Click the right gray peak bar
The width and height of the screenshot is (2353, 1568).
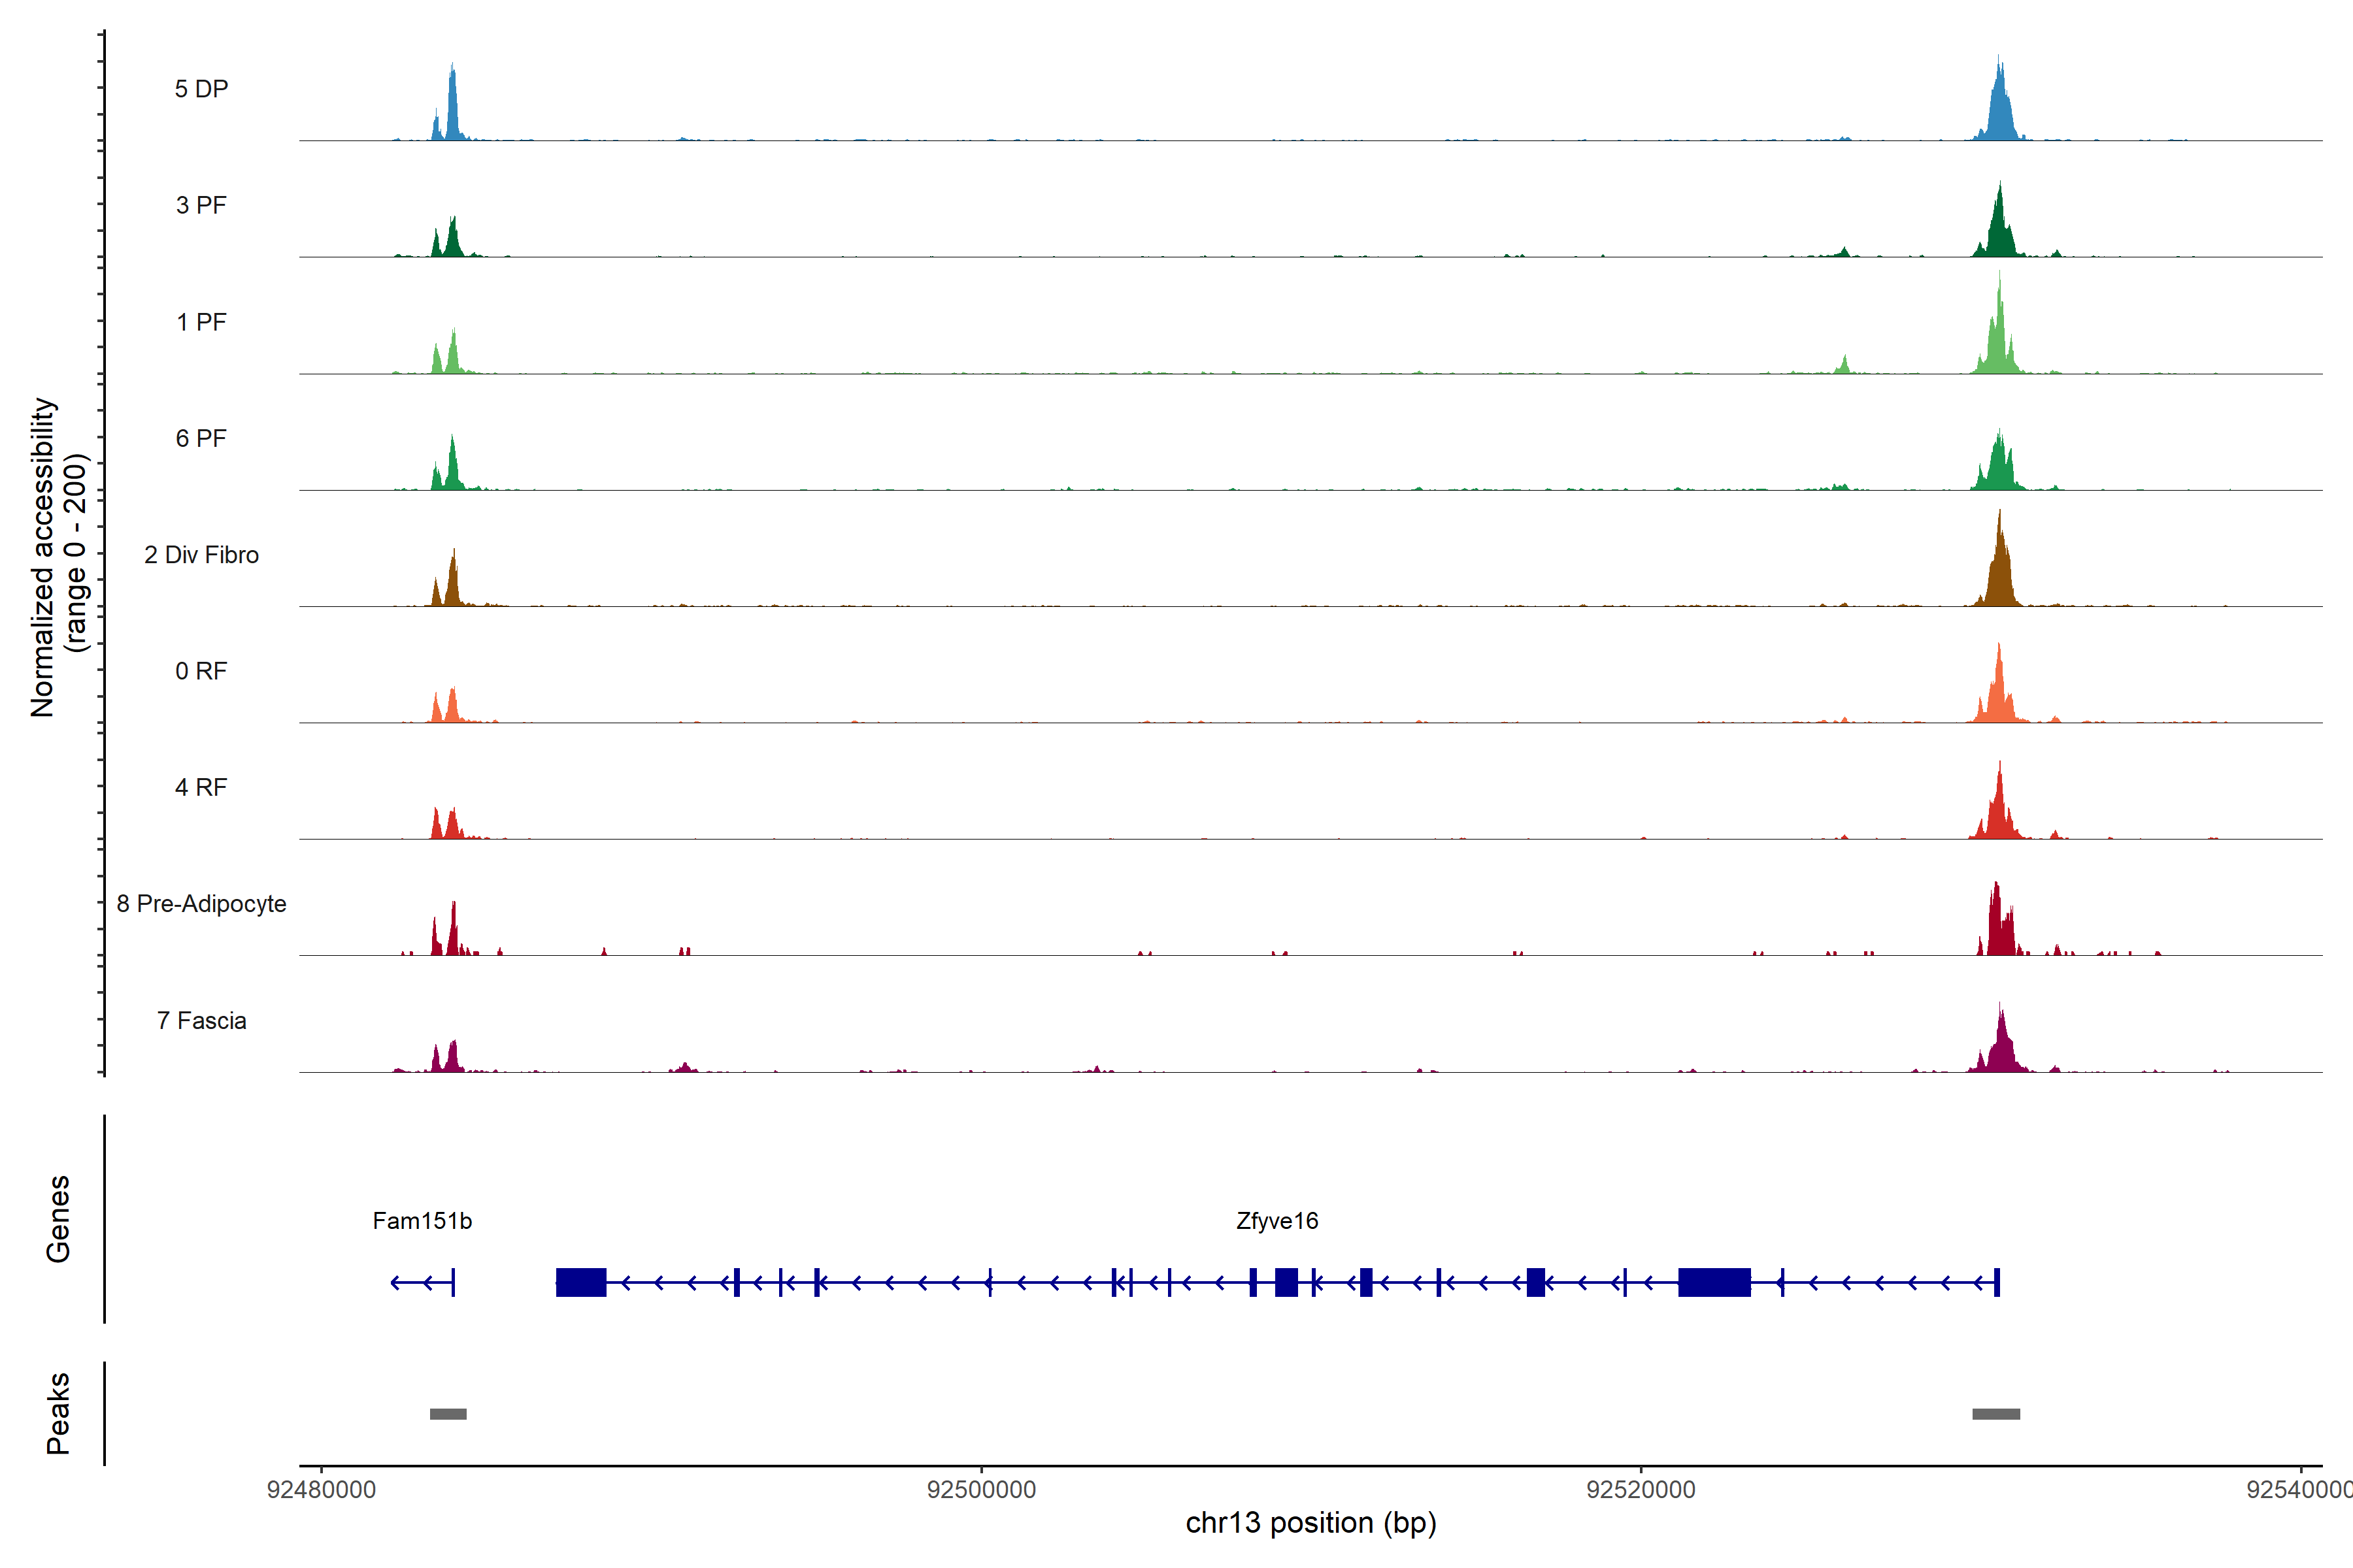coord(1996,1414)
